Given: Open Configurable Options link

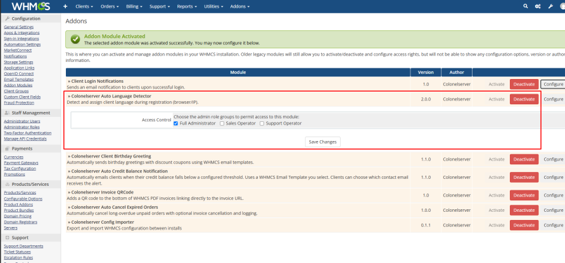Looking at the screenshot, I should coord(23,199).
